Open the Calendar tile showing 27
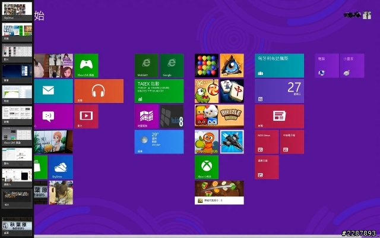This screenshot has width=380, height=238. [x=279, y=91]
